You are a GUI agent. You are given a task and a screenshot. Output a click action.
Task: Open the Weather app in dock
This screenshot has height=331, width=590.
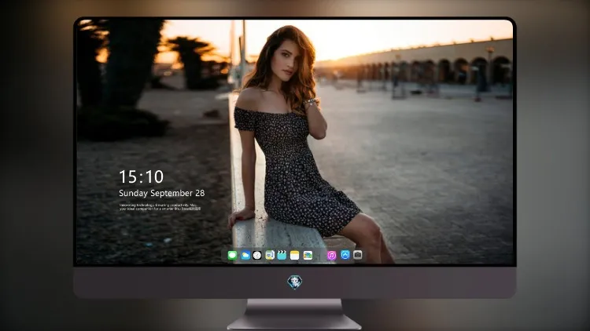245,256
